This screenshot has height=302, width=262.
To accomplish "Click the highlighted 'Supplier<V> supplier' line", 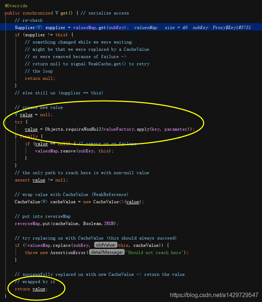I will 131,28.
